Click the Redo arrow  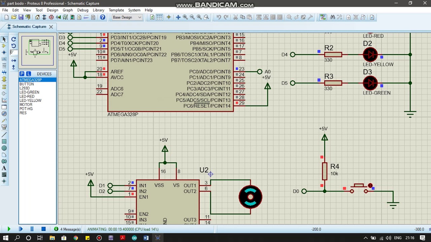[x=226, y=17]
